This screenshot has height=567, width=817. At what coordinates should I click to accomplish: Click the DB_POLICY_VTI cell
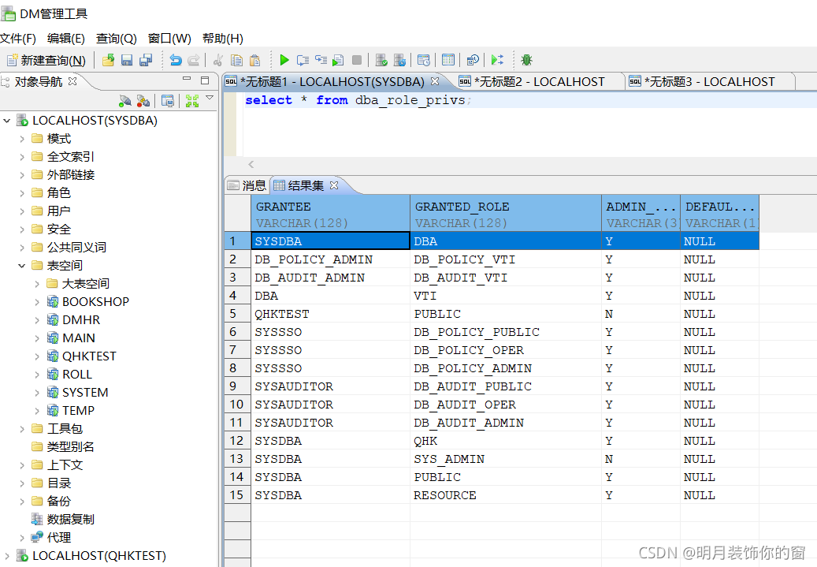[x=506, y=259]
